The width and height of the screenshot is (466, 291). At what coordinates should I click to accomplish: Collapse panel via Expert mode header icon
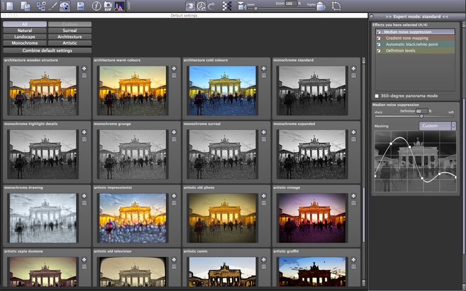372,16
